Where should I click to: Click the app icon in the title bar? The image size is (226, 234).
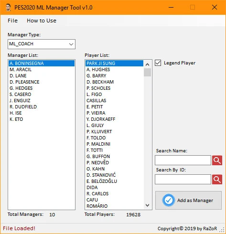[x=8, y=8]
